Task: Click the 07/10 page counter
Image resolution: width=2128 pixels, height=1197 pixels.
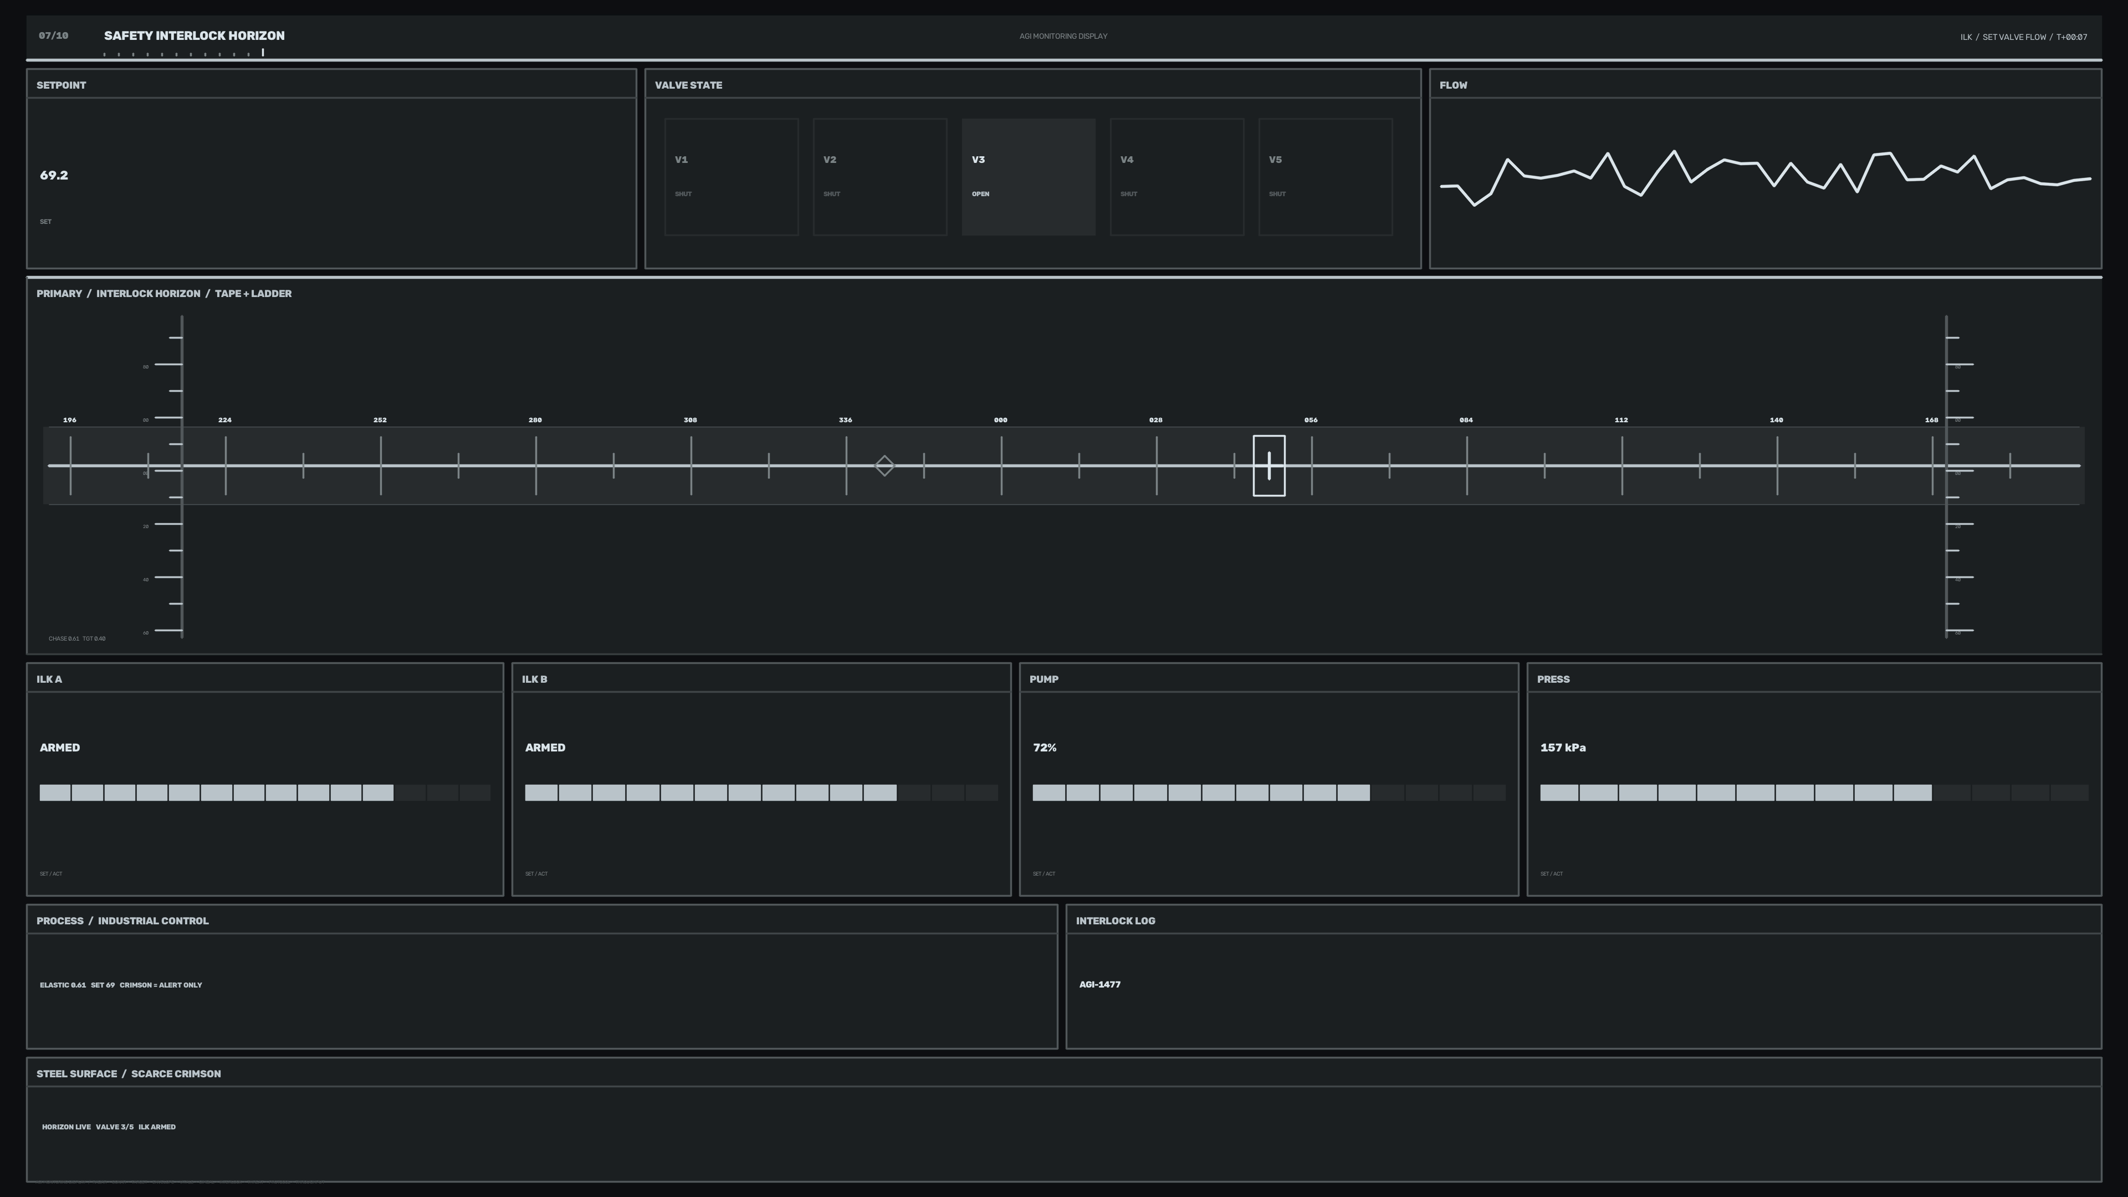Action: pos(54,35)
